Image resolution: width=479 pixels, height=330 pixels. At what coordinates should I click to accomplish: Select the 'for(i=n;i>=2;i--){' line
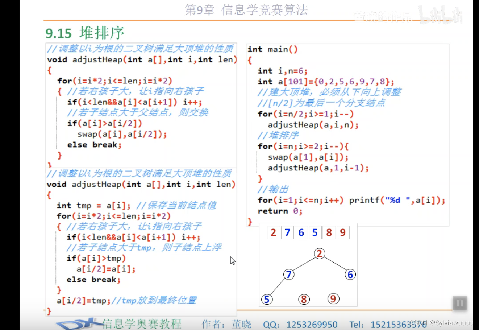(303, 146)
